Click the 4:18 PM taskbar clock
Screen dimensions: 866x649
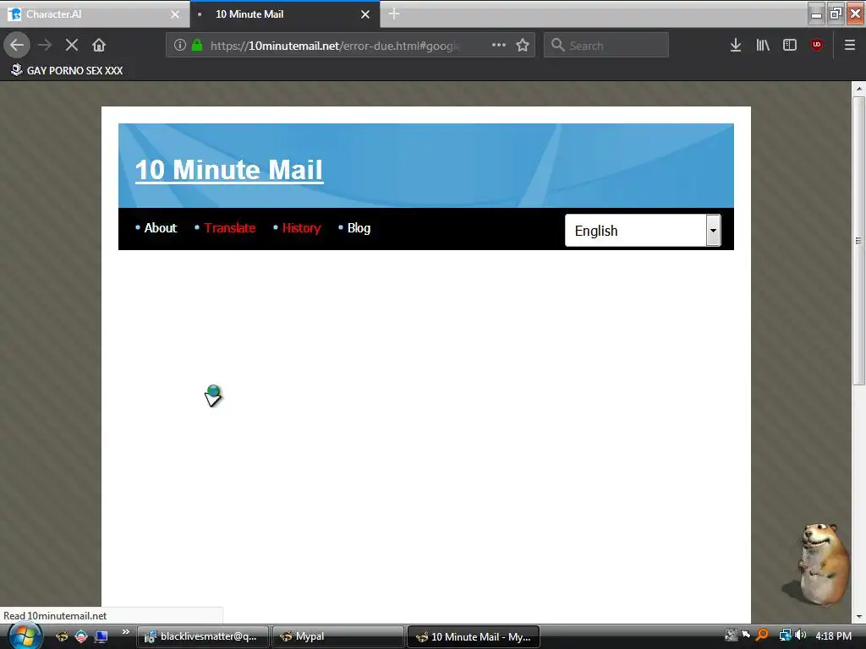pos(833,635)
